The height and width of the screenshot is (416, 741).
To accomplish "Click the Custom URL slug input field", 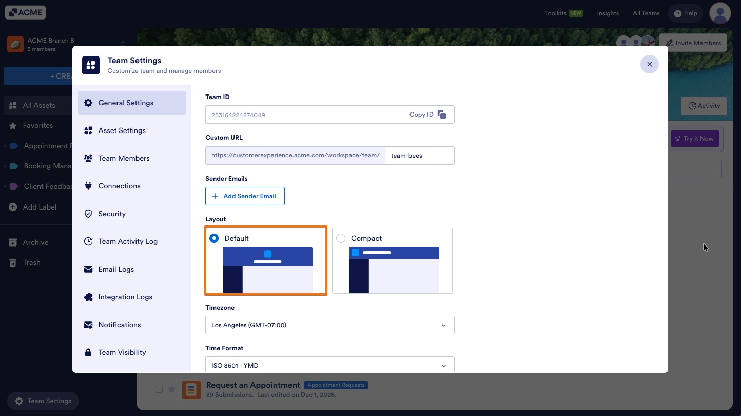I will tap(419, 156).
